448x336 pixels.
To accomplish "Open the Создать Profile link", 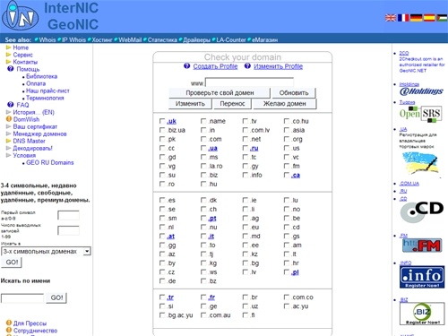I will pyautogui.click(x=215, y=66).
